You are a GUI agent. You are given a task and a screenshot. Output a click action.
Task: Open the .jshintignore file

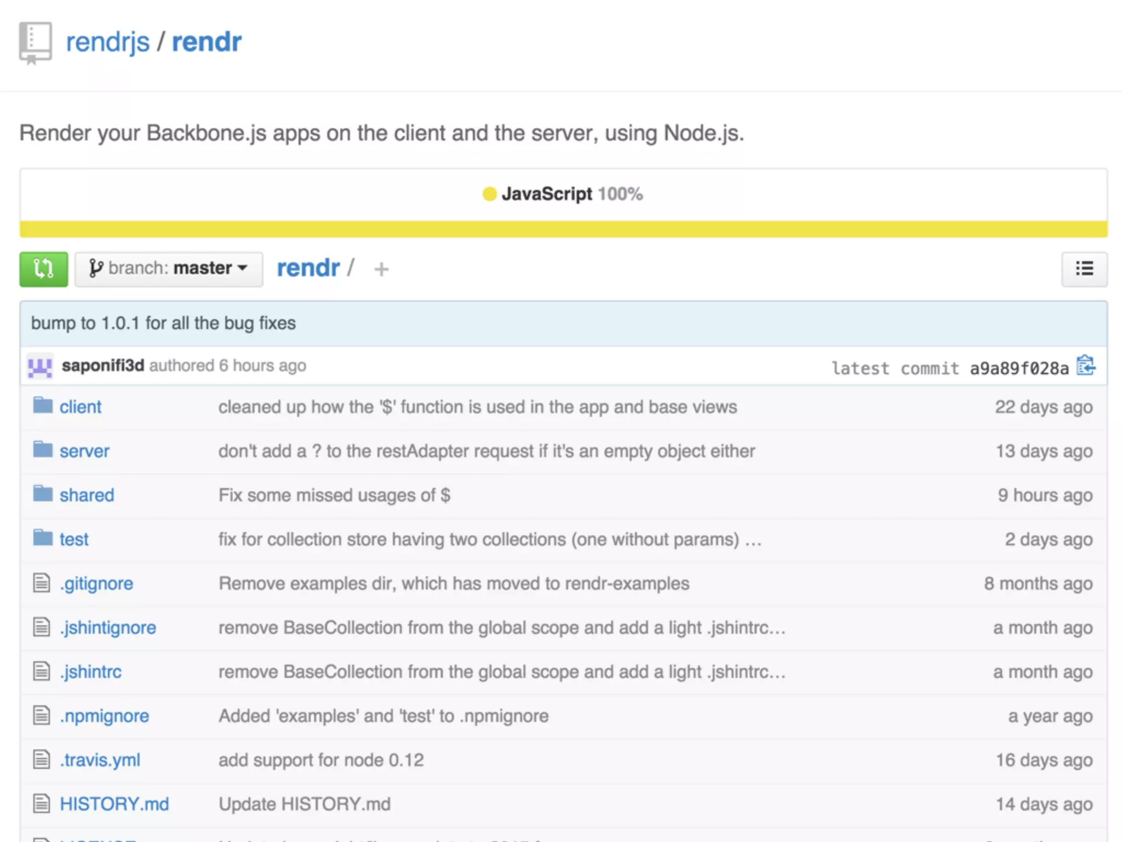coord(108,628)
